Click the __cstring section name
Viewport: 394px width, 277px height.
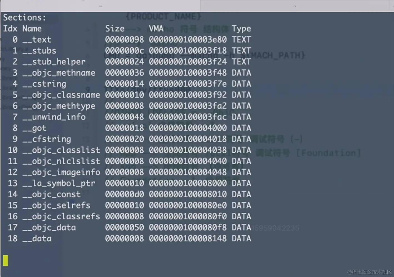click(44, 84)
